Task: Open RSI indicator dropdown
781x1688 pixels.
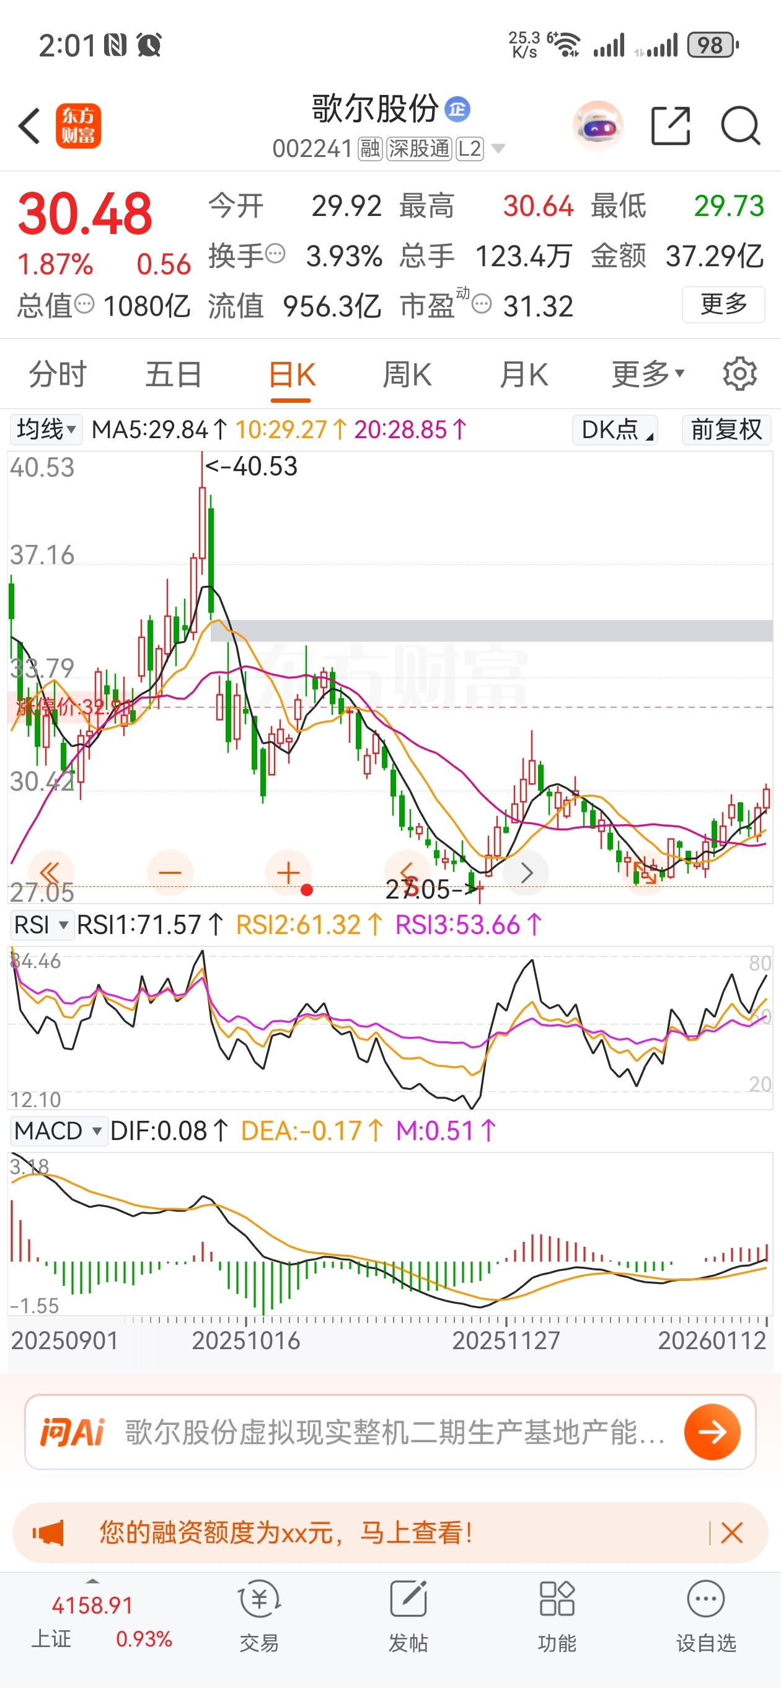Action: [x=42, y=925]
